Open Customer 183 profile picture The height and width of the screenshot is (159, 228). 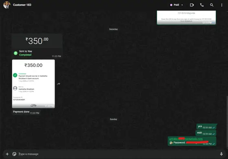[7, 5]
